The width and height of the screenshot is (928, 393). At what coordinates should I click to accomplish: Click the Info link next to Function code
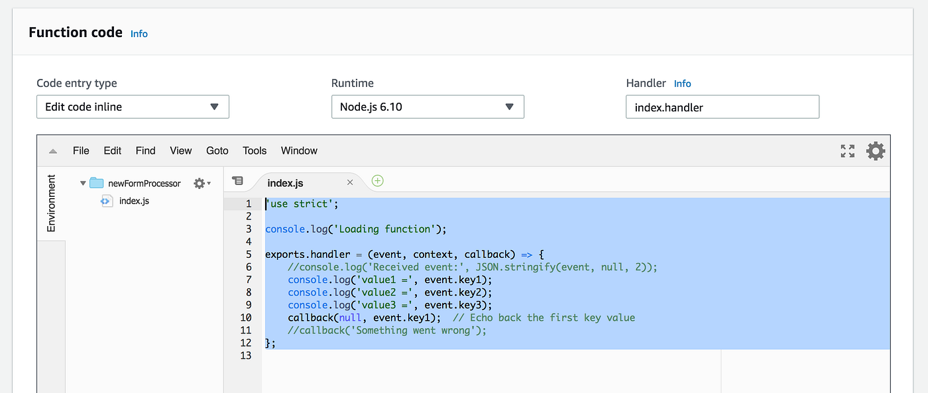pyautogui.click(x=139, y=34)
